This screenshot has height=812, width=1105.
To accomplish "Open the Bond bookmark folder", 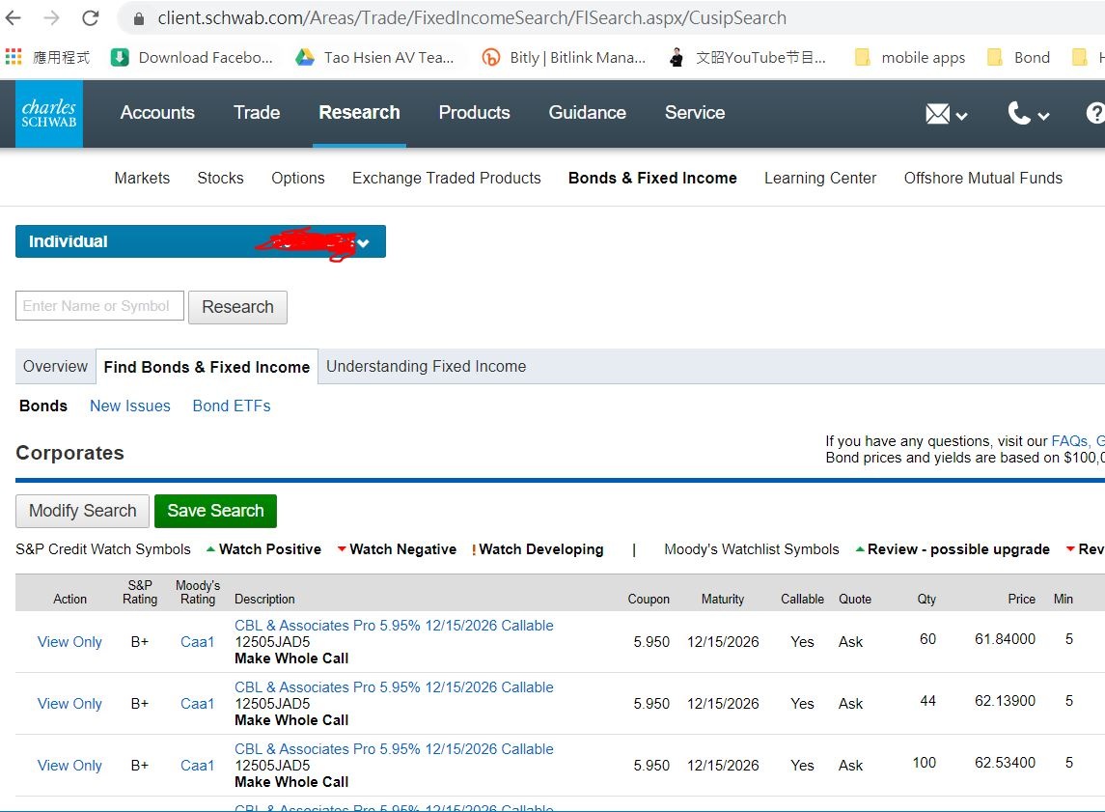I will tap(1018, 57).
